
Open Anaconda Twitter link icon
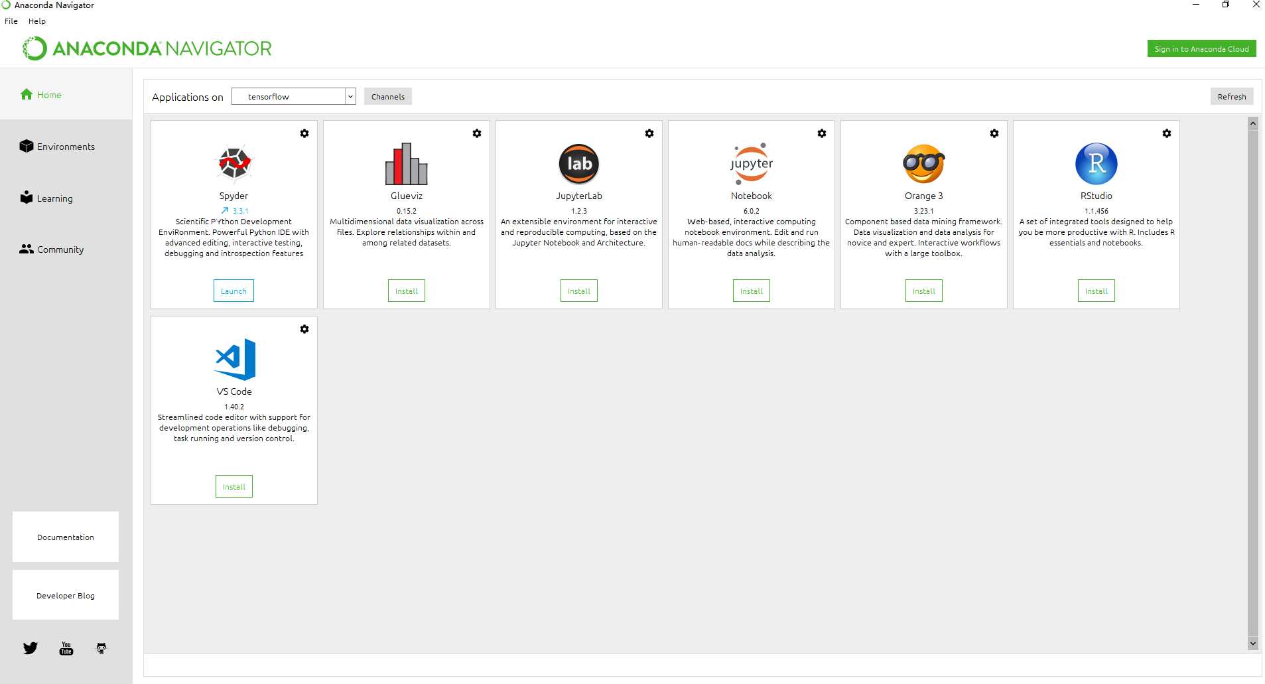(x=31, y=648)
